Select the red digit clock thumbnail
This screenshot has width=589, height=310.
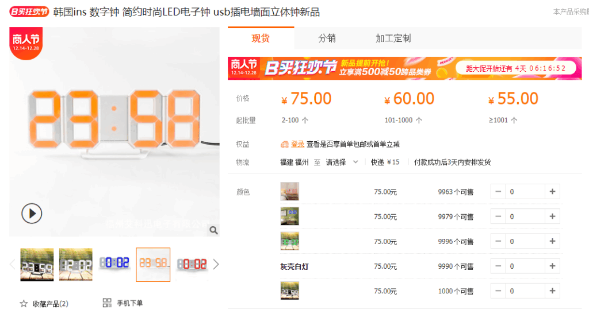click(x=192, y=264)
